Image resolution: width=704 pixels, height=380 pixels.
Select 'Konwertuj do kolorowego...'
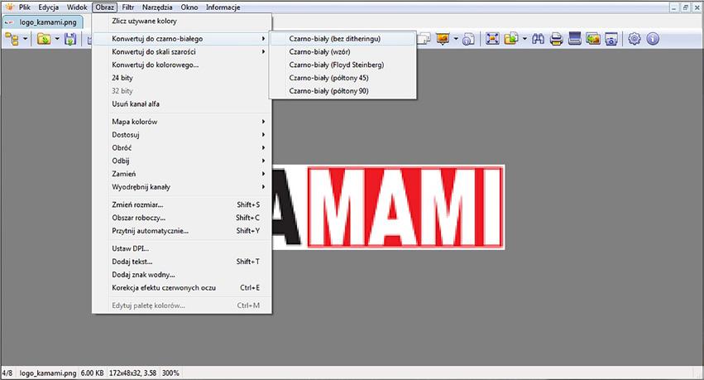[182, 65]
